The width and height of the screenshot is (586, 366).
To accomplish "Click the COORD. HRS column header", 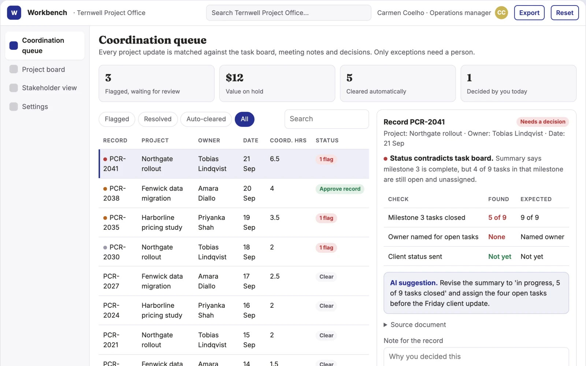I will pyautogui.click(x=288, y=141).
